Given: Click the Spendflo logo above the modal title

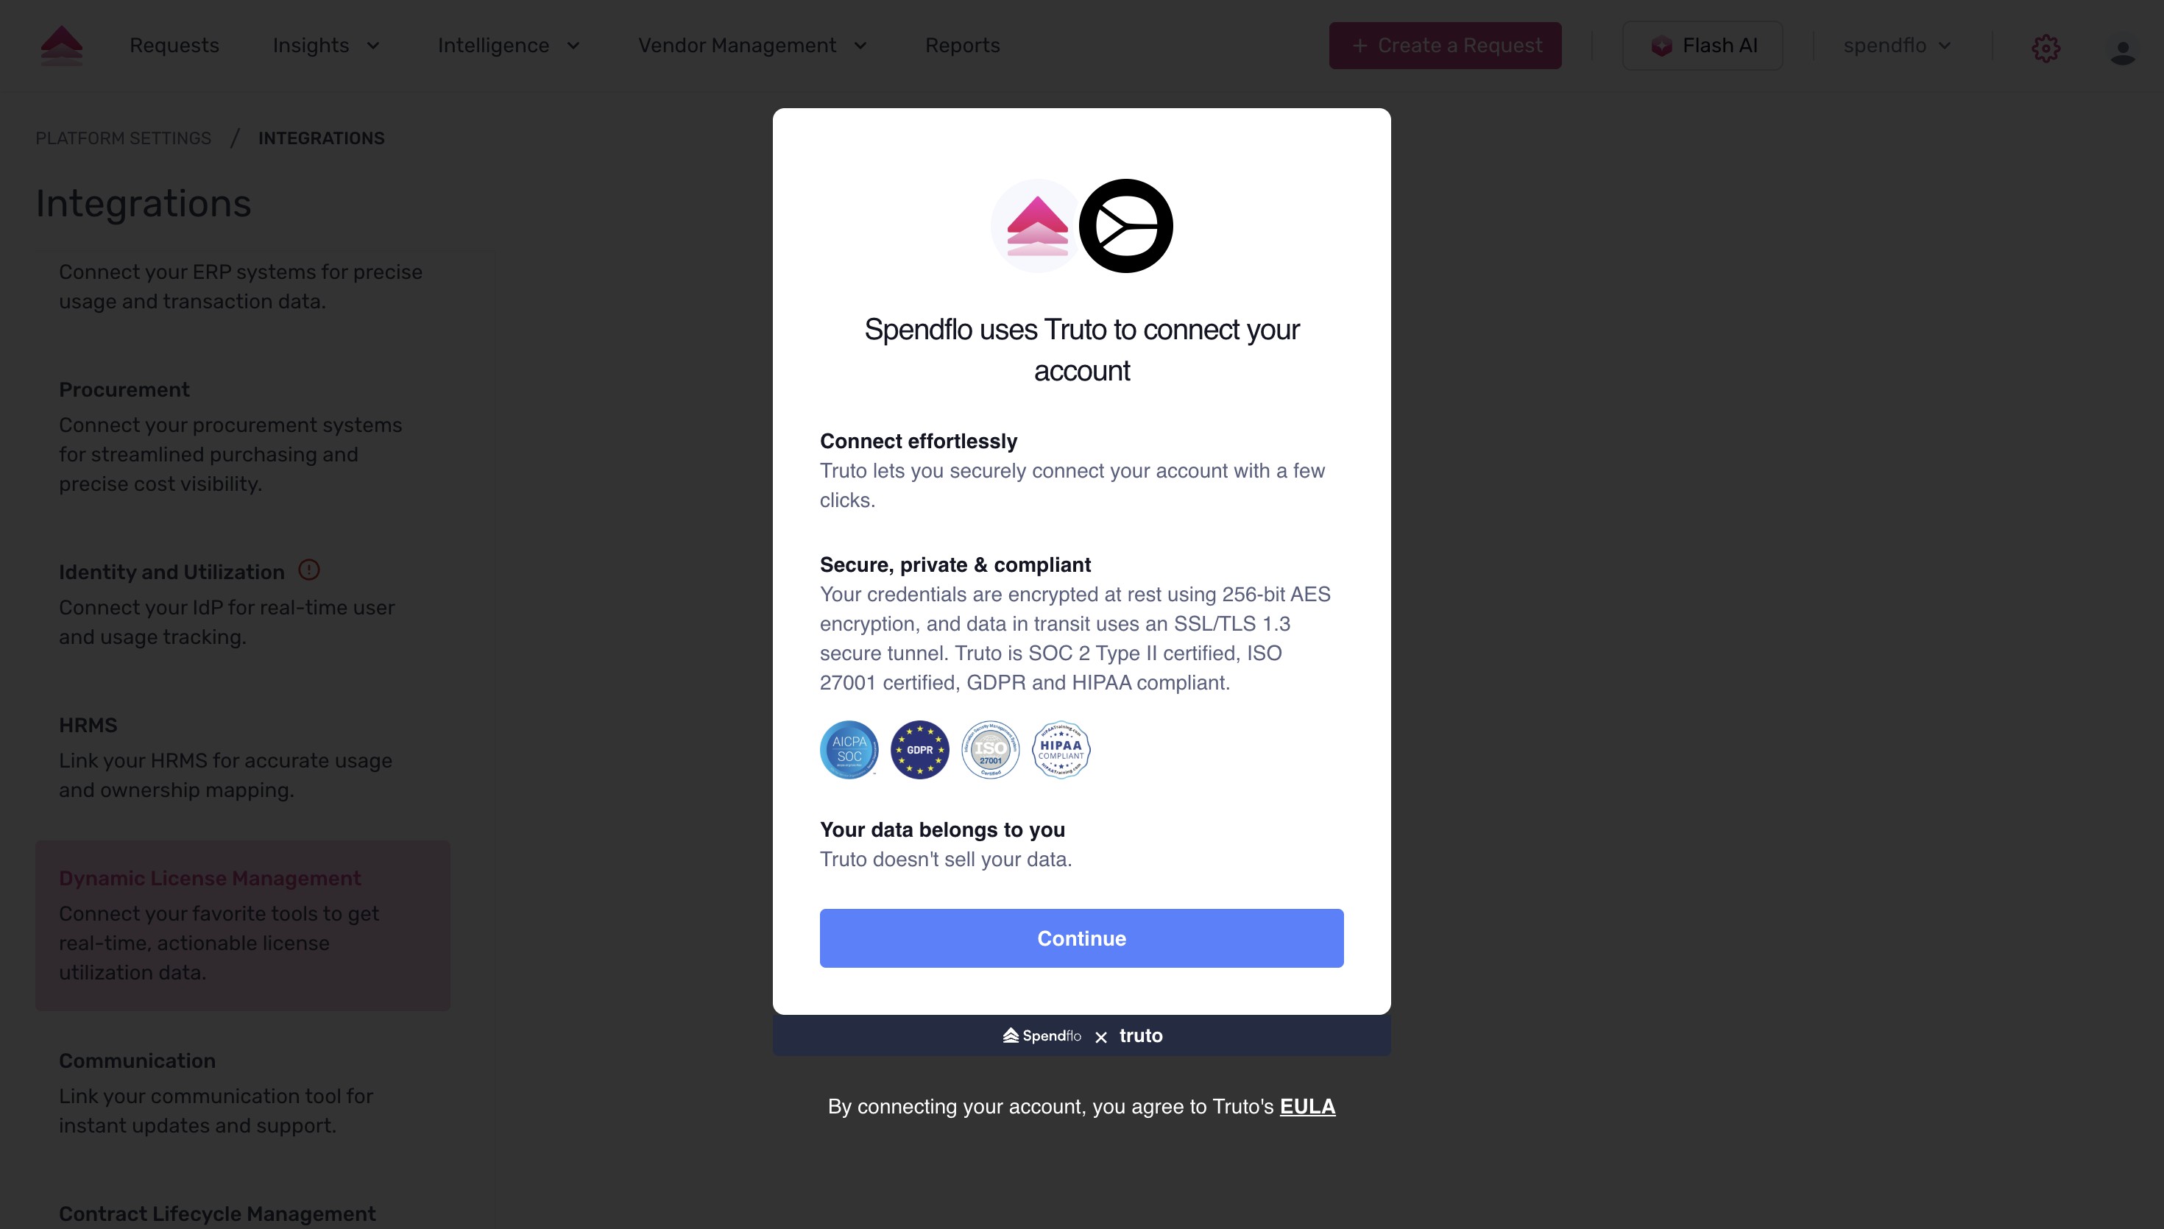Looking at the screenshot, I should pos(1036,225).
